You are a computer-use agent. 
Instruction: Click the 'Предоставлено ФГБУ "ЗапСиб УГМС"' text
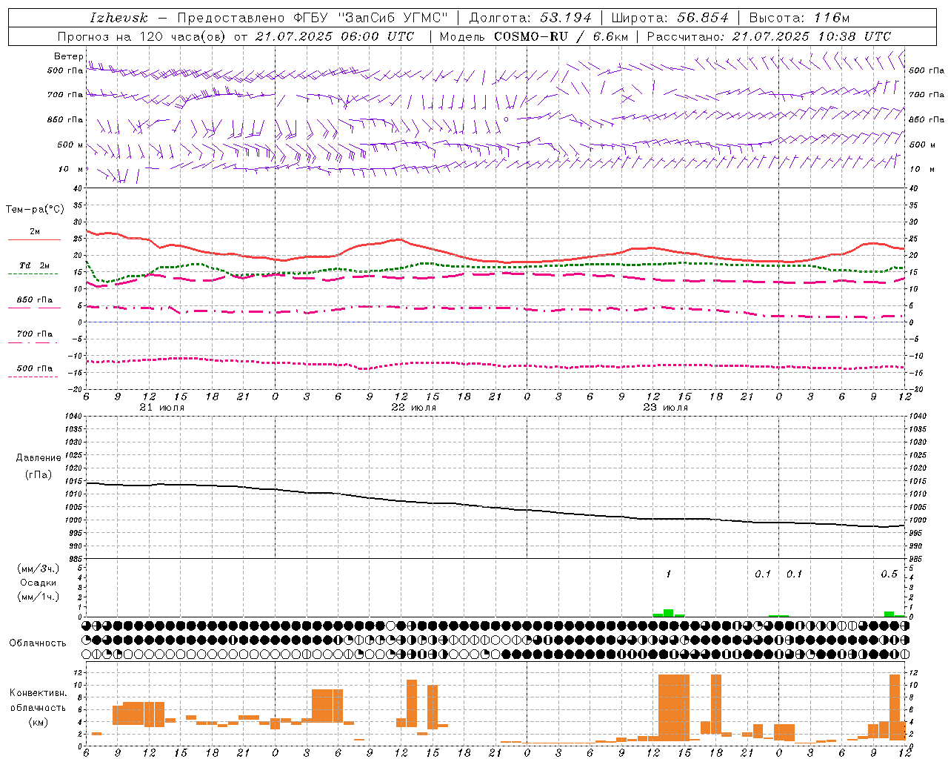pyautogui.click(x=313, y=18)
